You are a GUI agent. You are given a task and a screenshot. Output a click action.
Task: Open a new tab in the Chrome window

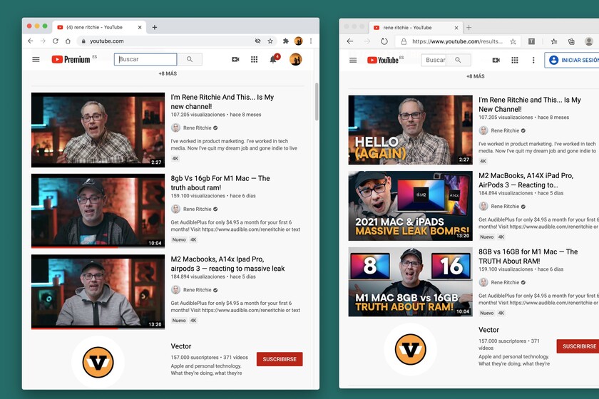tap(154, 27)
